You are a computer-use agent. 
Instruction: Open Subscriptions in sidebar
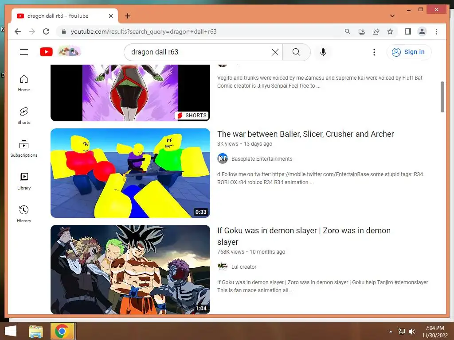pos(24,149)
